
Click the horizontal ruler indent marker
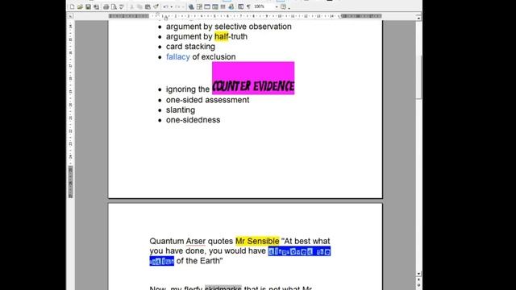pos(166,17)
